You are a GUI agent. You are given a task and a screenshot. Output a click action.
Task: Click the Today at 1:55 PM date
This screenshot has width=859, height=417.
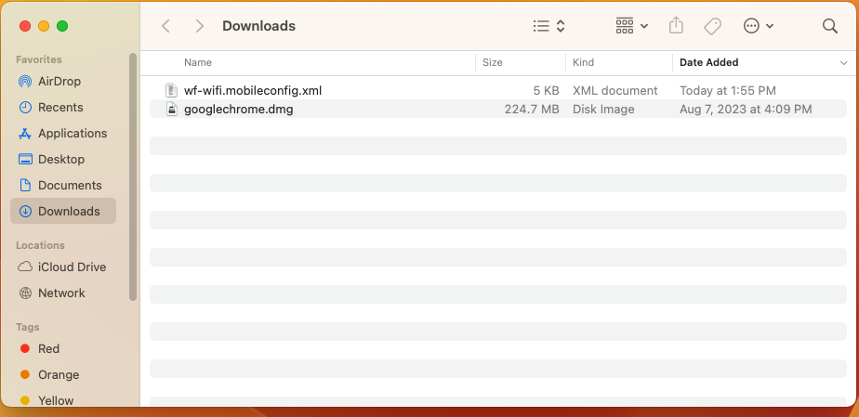728,91
